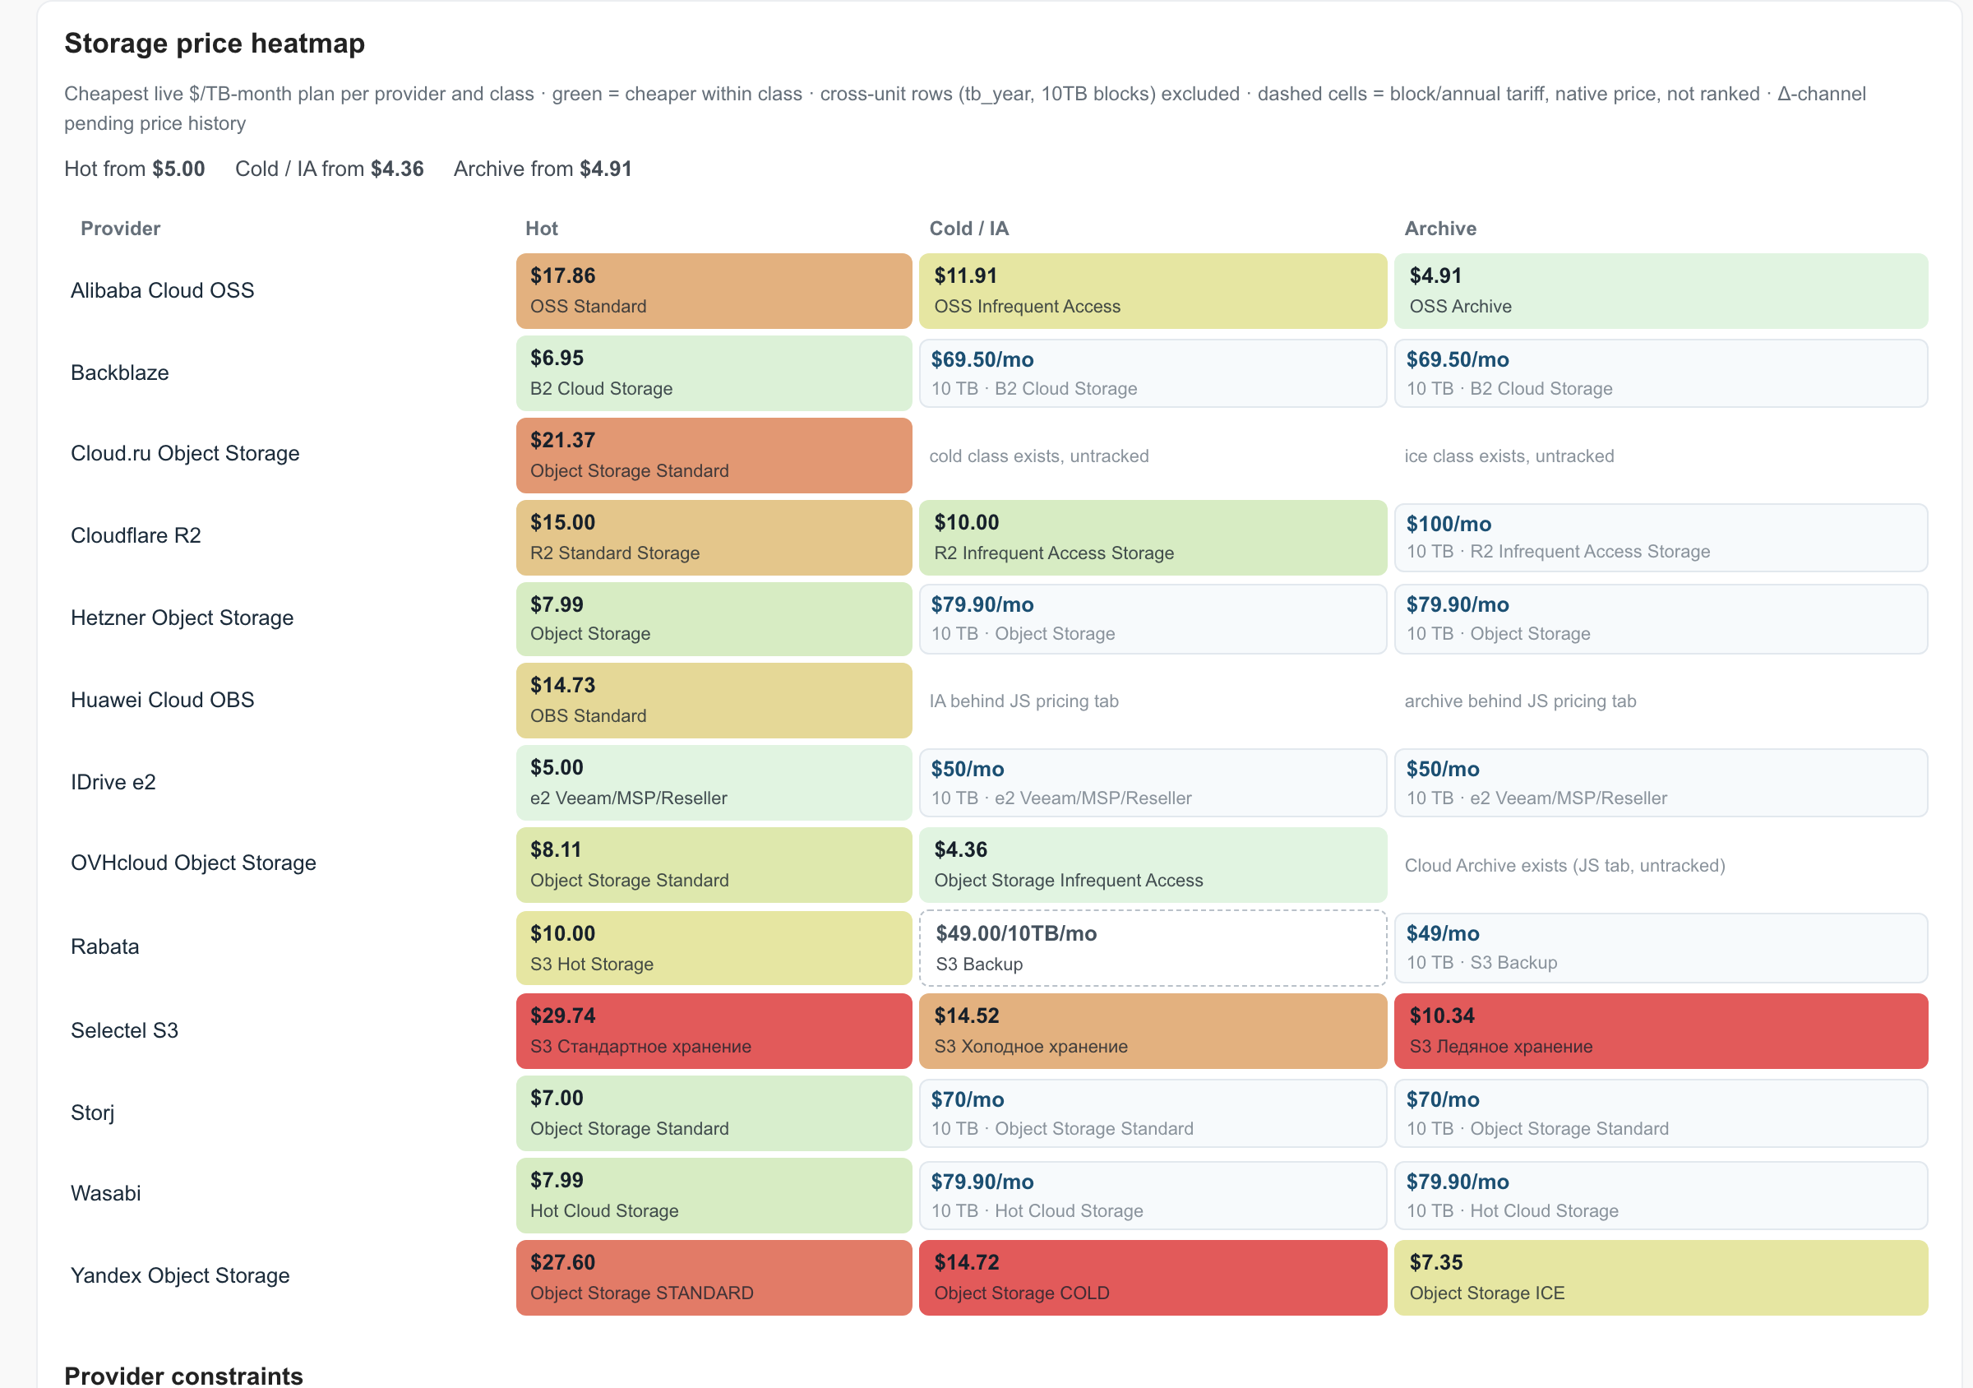Click Alibaba $17.86 OSS Standard cell
Screen dimensions: 1973x1388
[714, 290]
